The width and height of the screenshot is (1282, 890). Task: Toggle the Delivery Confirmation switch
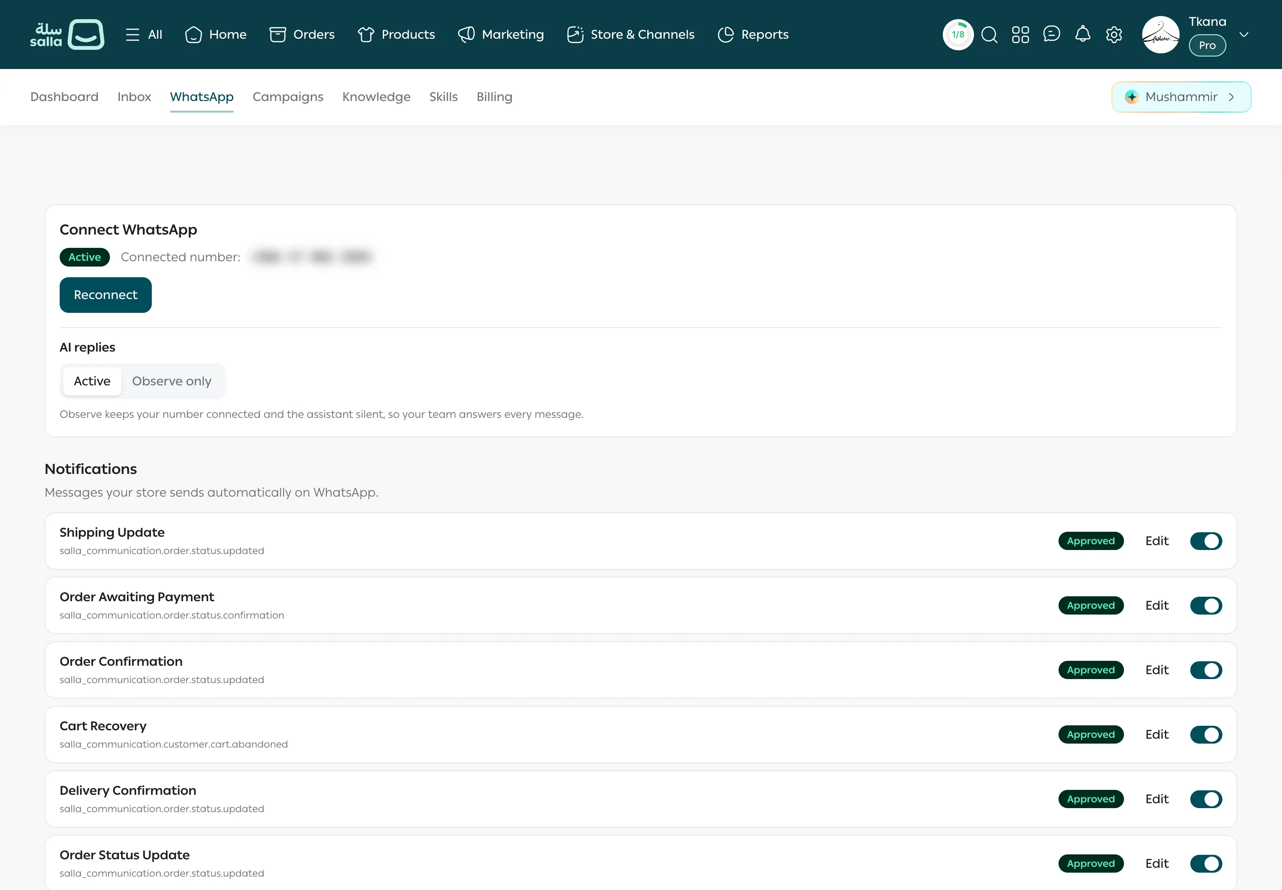pos(1205,799)
